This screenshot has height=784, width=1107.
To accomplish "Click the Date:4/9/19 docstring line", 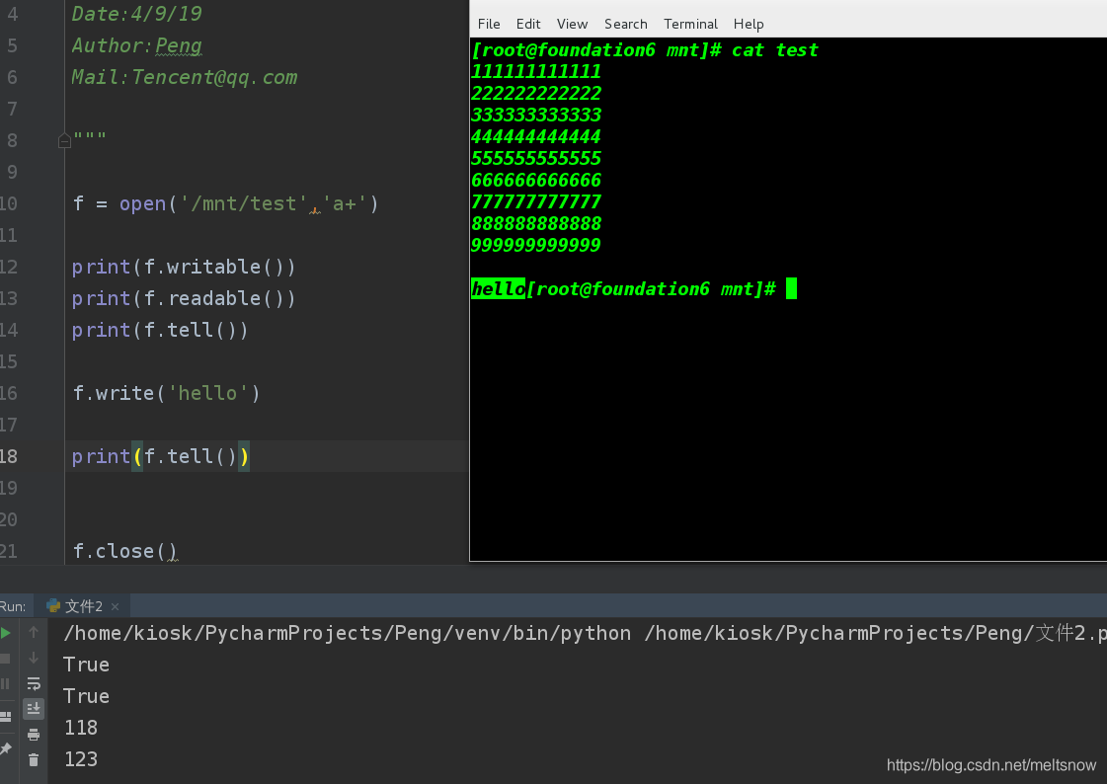I will coord(137,14).
